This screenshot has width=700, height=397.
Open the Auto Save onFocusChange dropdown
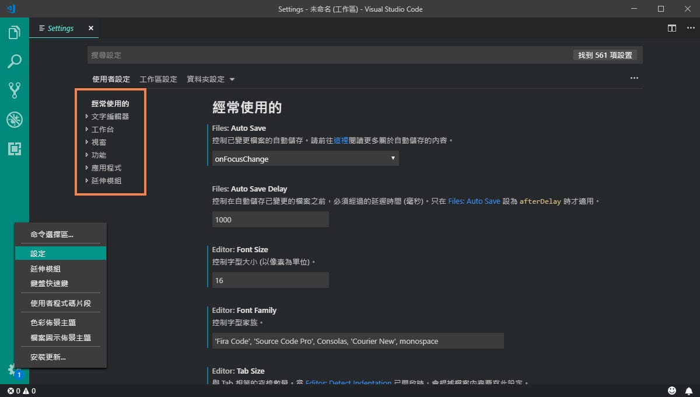tap(306, 158)
